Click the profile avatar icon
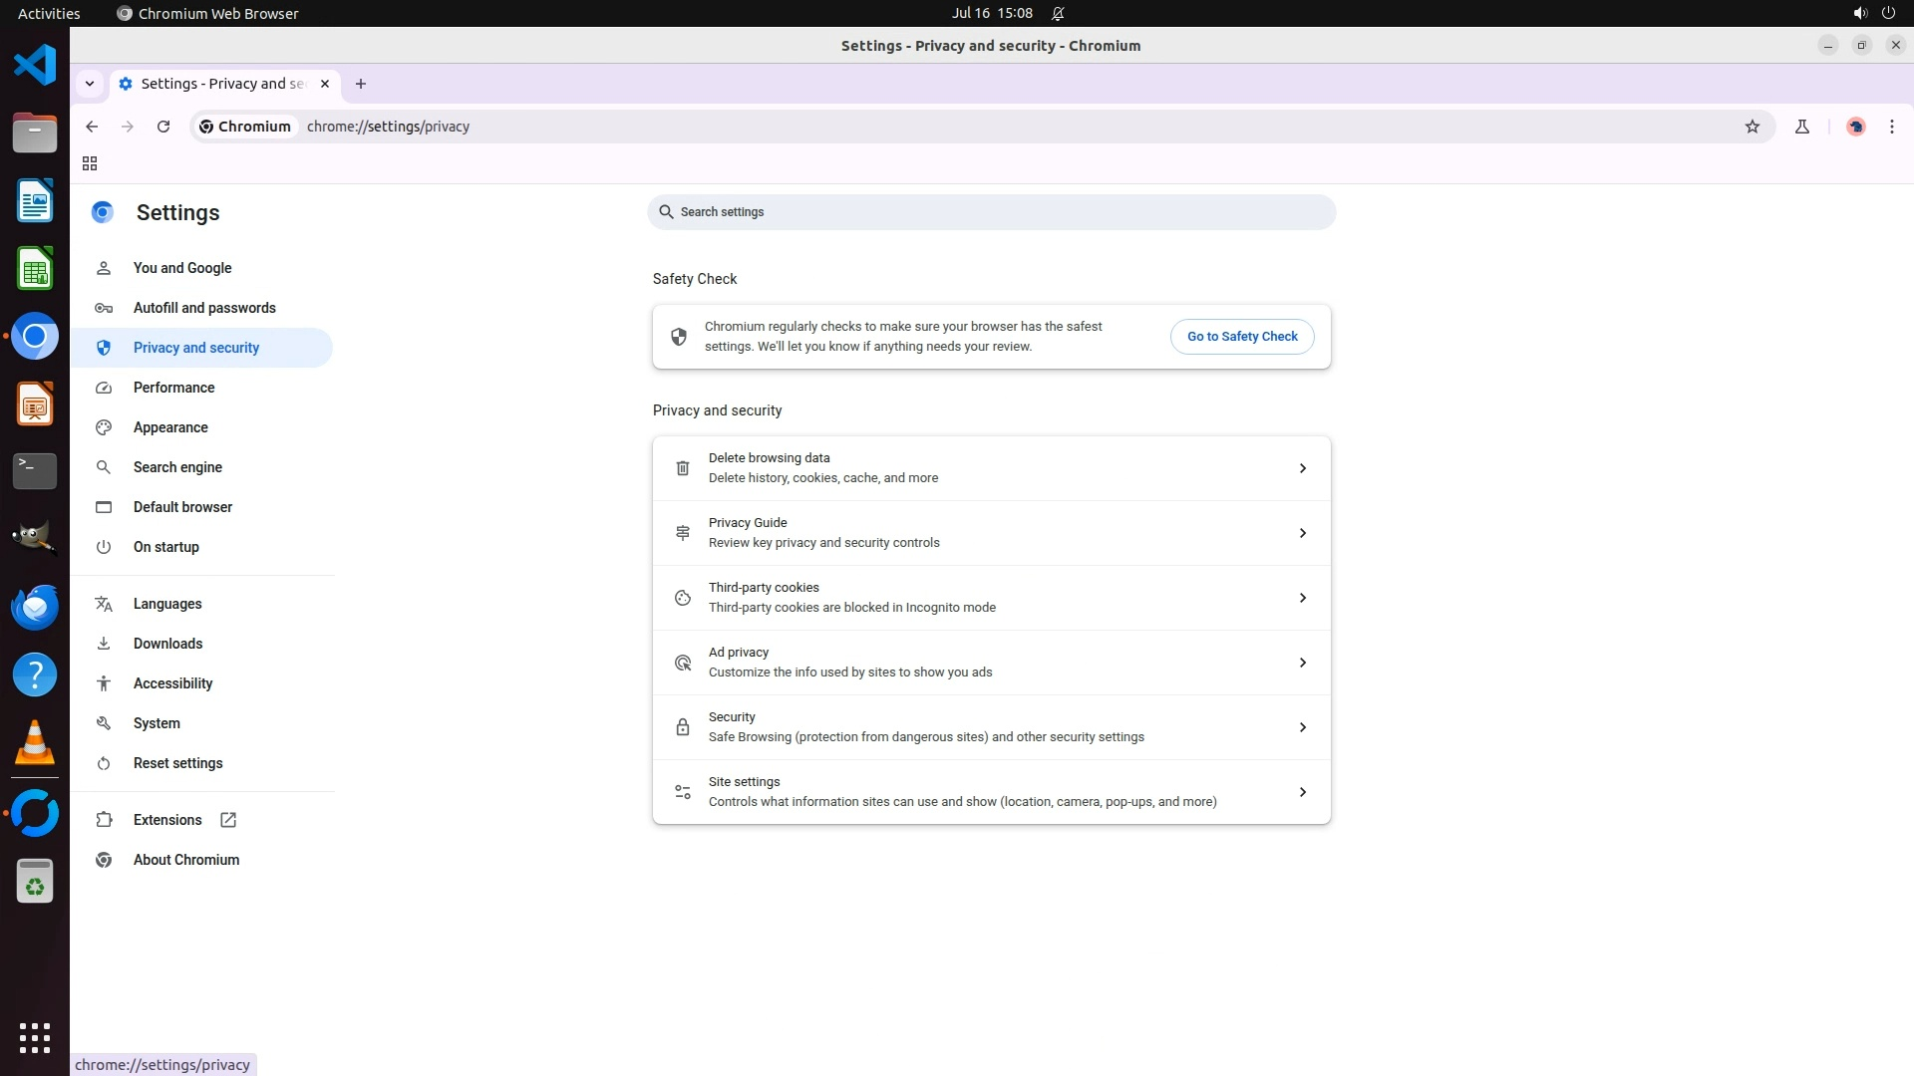The height and width of the screenshot is (1076, 1914). point(1855,127)
